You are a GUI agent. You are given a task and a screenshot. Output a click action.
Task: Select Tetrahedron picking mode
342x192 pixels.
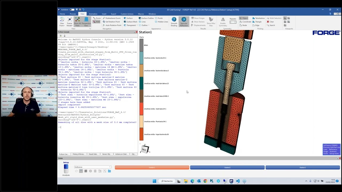click(x=258, y=18)
